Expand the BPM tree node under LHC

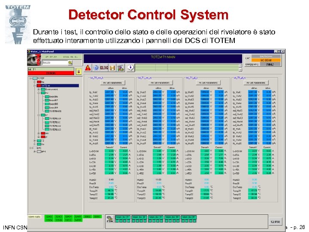tap(35, 152)
